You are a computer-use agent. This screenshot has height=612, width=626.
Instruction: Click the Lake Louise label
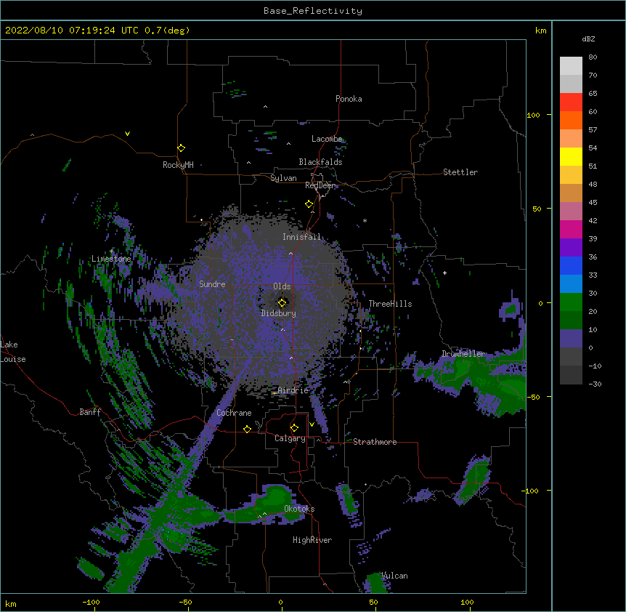(13, 352)
